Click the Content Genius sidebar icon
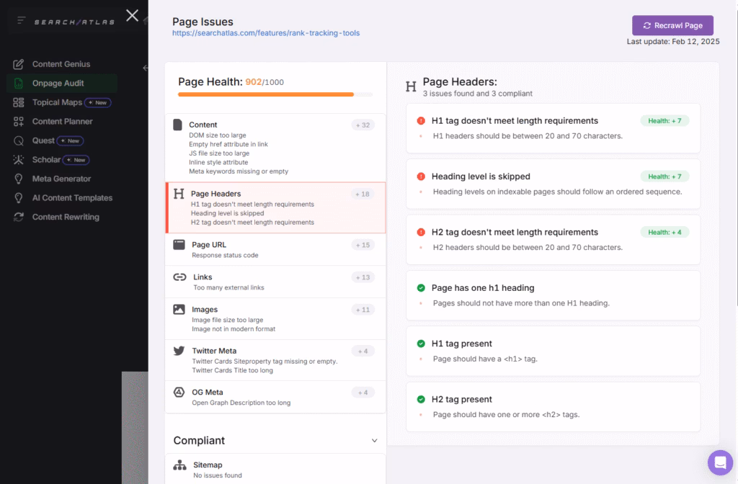Viewport: 738px width, 484px height. coord(19,64)
